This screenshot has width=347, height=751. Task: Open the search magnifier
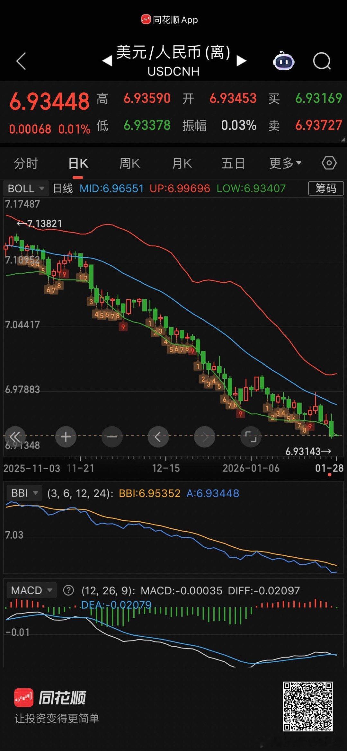coord(322,61)
